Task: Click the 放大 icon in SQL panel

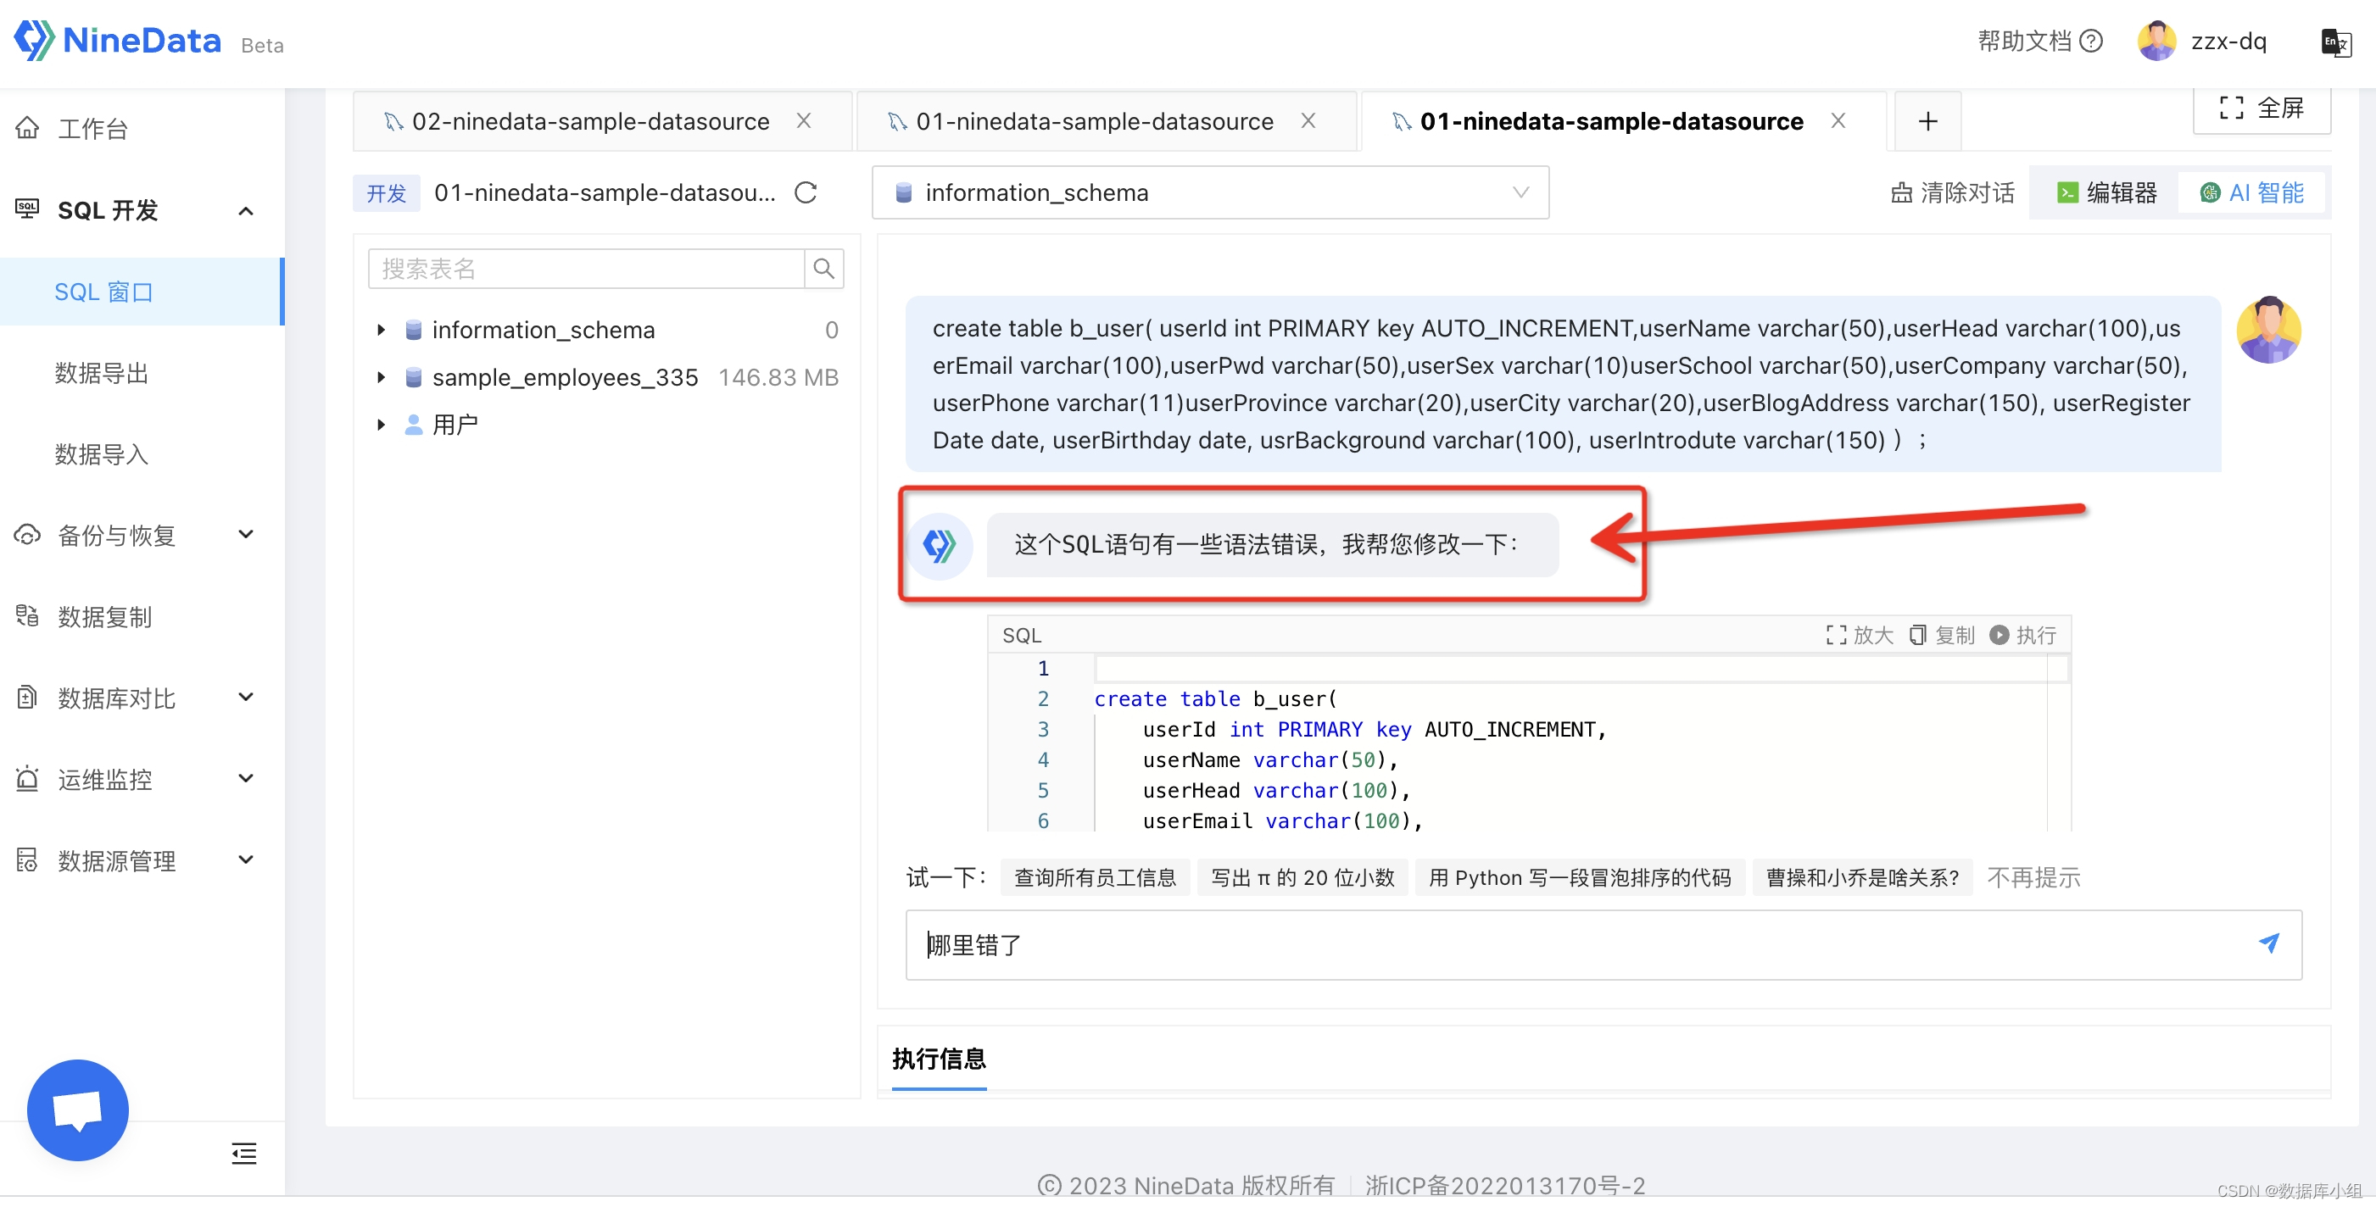Action: pos(1834,634)
